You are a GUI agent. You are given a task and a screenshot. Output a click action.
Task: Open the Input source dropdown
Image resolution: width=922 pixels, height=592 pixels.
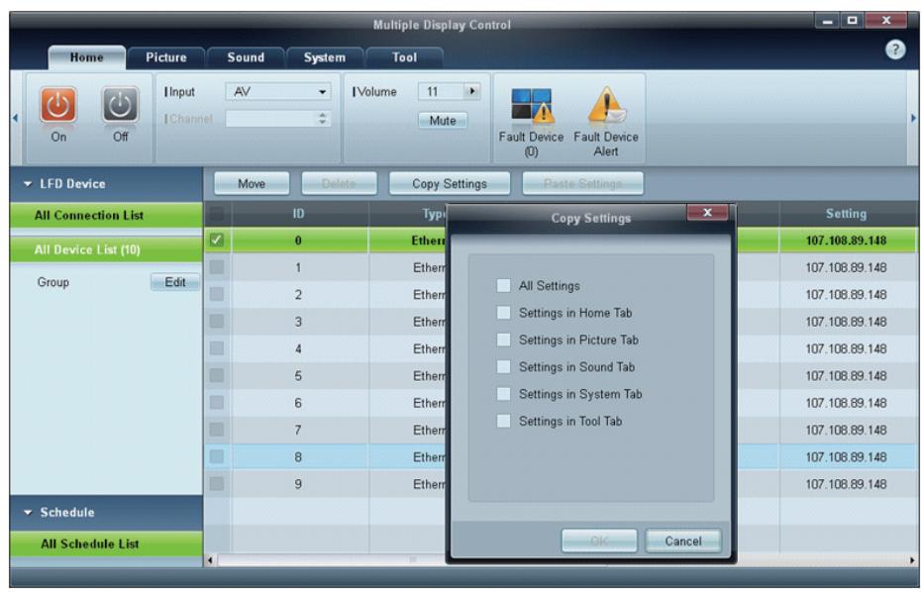(x=278, y=92)
